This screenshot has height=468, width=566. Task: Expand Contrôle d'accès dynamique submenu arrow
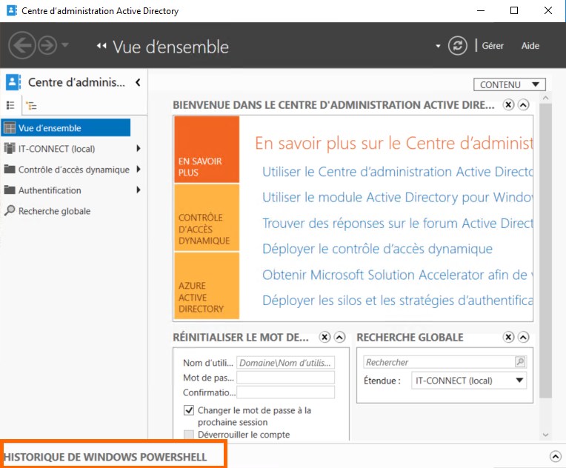(x=139, y=169)
